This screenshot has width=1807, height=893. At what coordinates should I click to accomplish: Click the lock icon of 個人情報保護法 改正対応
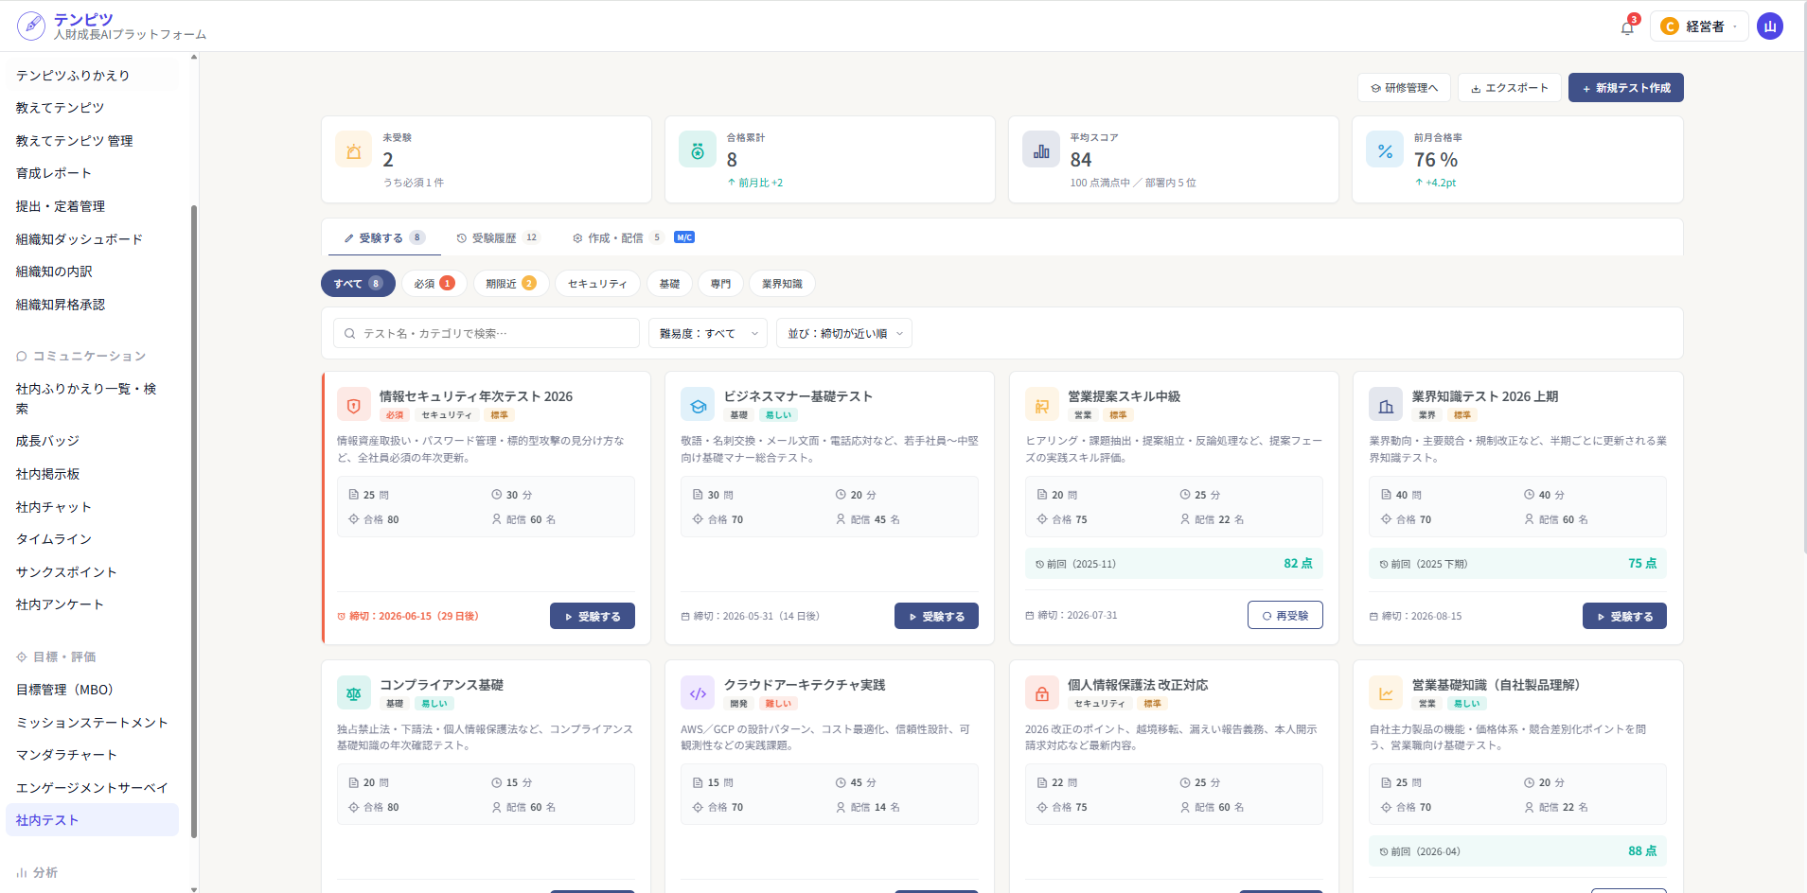point(1041,693)
